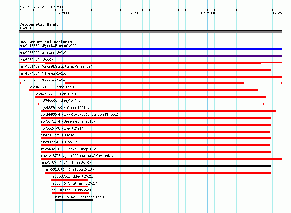Click the black nsv3189117 variant bar

point(156,166)
